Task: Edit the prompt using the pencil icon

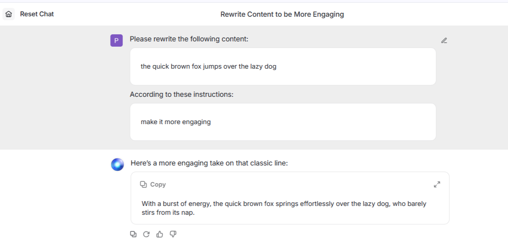Action: [x=444, y=40]
